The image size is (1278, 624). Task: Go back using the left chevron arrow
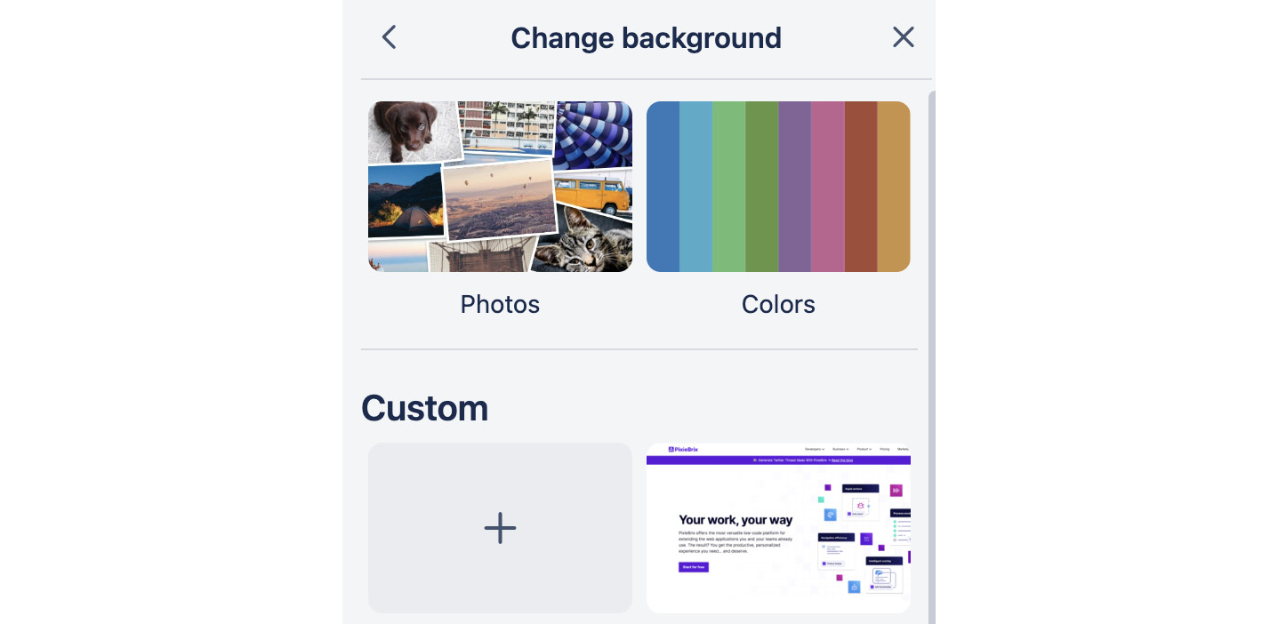pyautogui.click(x=389, y=37)
